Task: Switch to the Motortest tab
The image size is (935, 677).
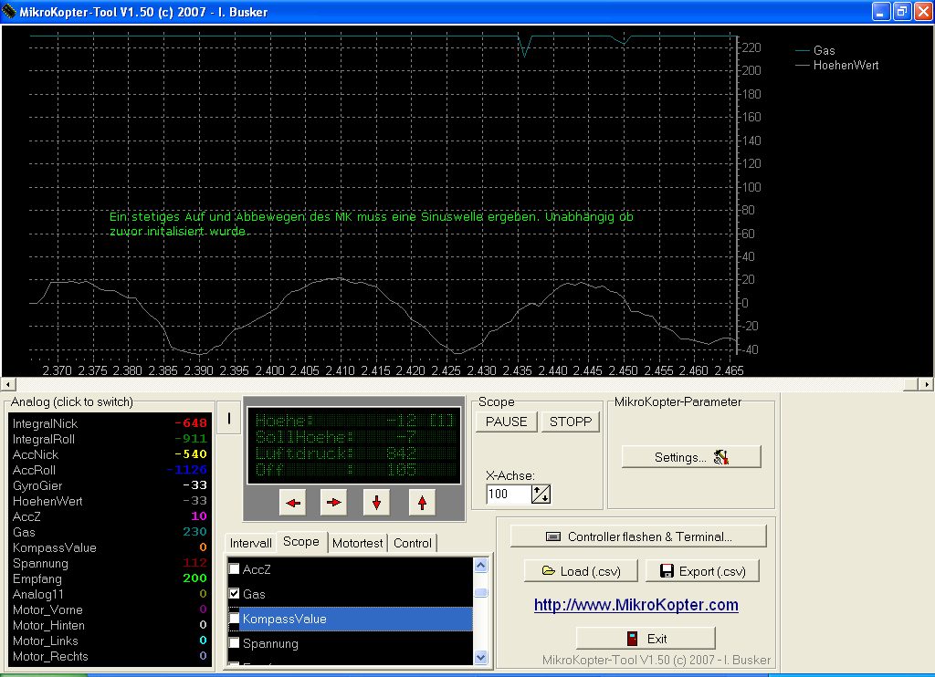Action: (358, 543)
